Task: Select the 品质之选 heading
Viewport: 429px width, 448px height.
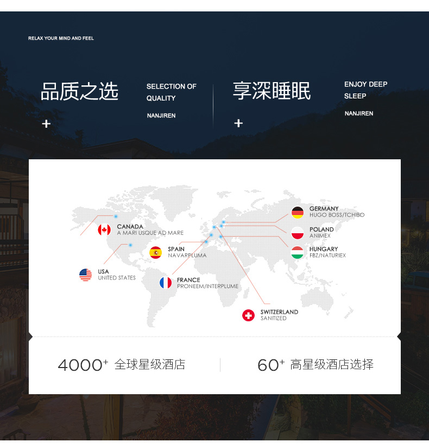Action: [79, 91]
